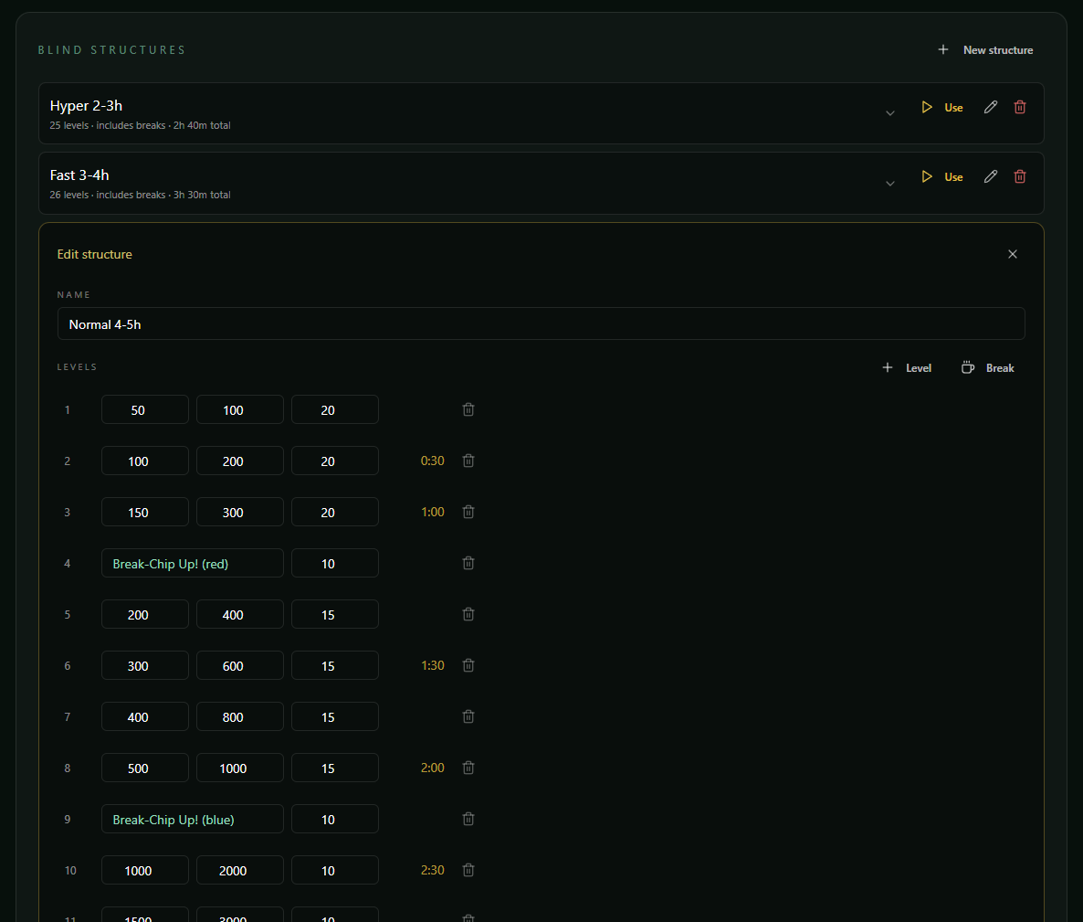Use the Hyper 2-3h blind structure
1083x922 pixels.
(x=942, y=107)
